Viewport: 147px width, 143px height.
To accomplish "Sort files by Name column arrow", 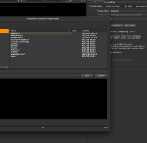I will coord(69,30).
